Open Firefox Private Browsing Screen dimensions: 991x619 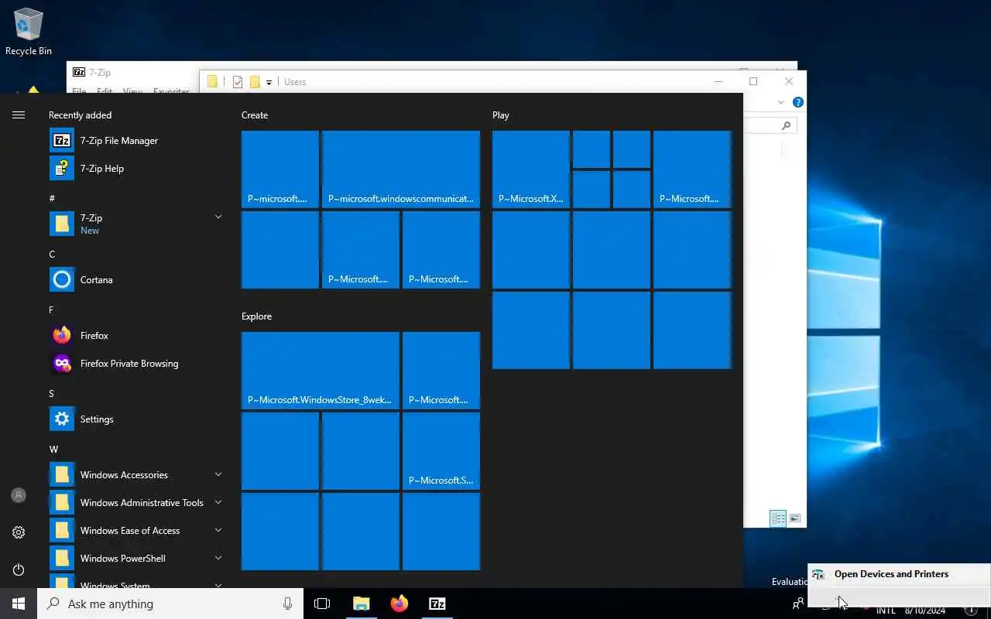click(x=136, y=363)
